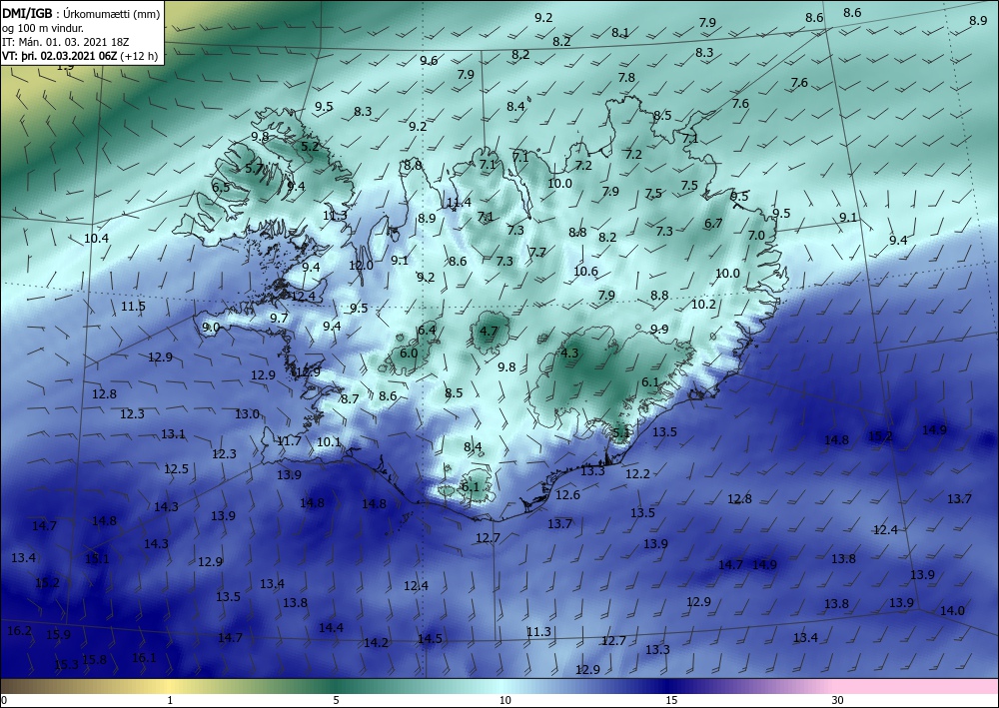Viewport: 999px width, 708px height.
Task: Click the value 11.7 on the map
Action: pos(290,440)
